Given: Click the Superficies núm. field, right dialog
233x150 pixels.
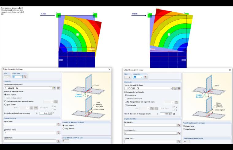Looking at the screenshot, I should pyautogui.click(x=151, y=133).
